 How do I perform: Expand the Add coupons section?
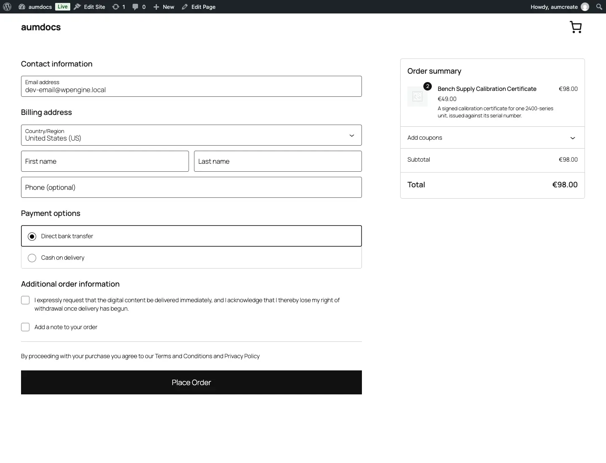point(492,138)
